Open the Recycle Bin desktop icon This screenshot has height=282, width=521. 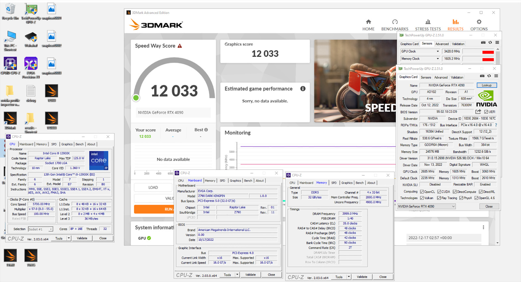[x=10, y=12]
